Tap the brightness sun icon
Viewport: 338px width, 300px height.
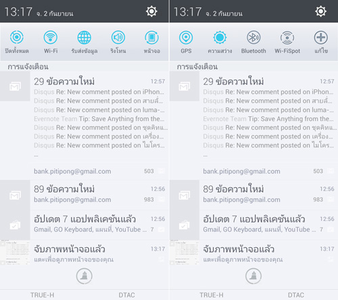point(220,37)
